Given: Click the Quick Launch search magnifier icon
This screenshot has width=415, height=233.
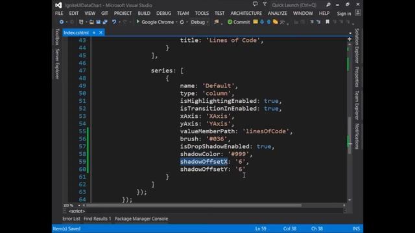Looking at the screenshot, I should (328, 5).
